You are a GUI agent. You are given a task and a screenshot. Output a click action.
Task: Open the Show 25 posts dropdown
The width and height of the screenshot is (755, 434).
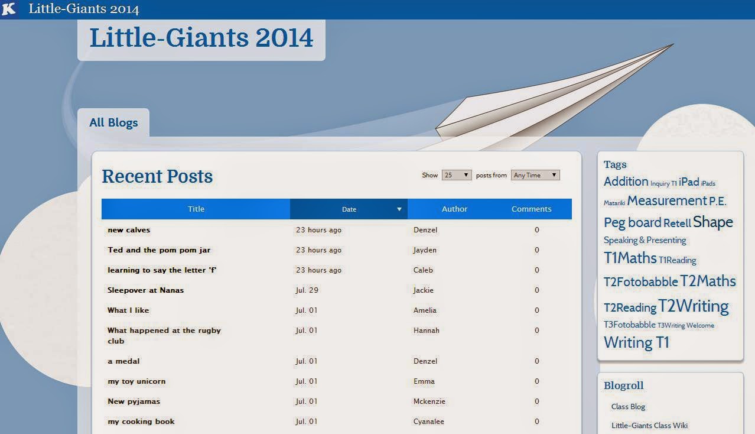[x=457, y=175]
